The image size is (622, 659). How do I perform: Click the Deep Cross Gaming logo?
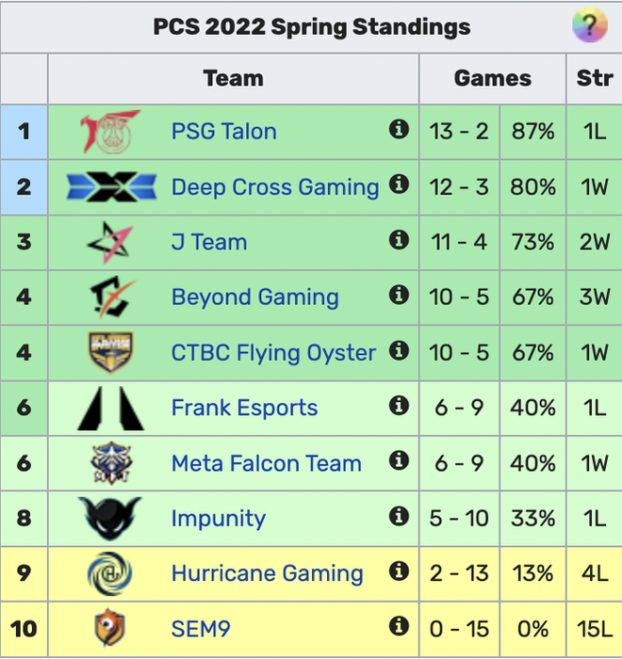110,186
